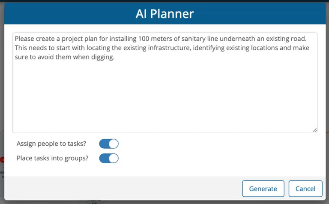Click the word "Please" starting the prompt
The width and height of the screenshot is (329, 204).
(x=25, y=39)
